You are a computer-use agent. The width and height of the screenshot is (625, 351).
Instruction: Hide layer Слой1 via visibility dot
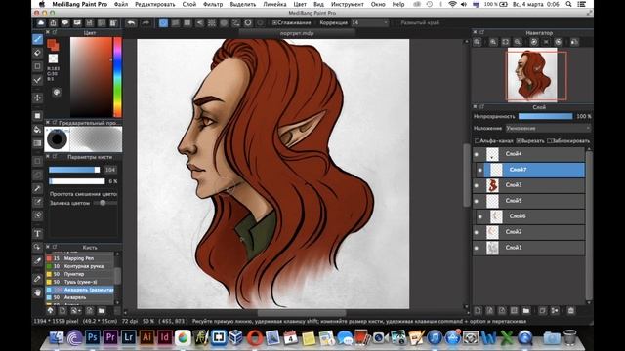coord(477,248)
